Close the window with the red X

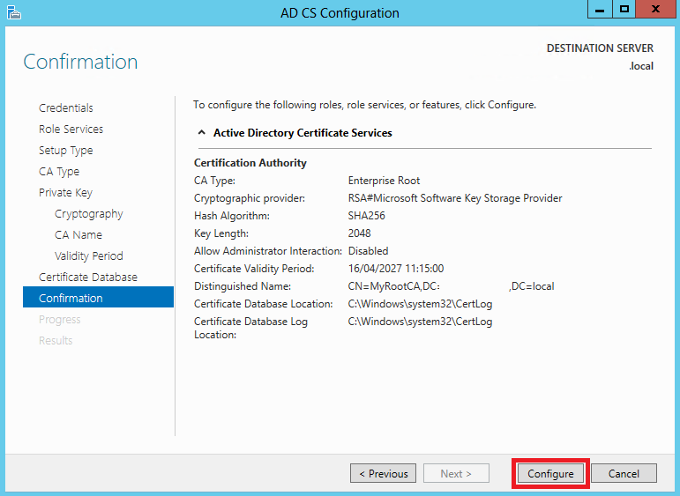pos(657,9)
